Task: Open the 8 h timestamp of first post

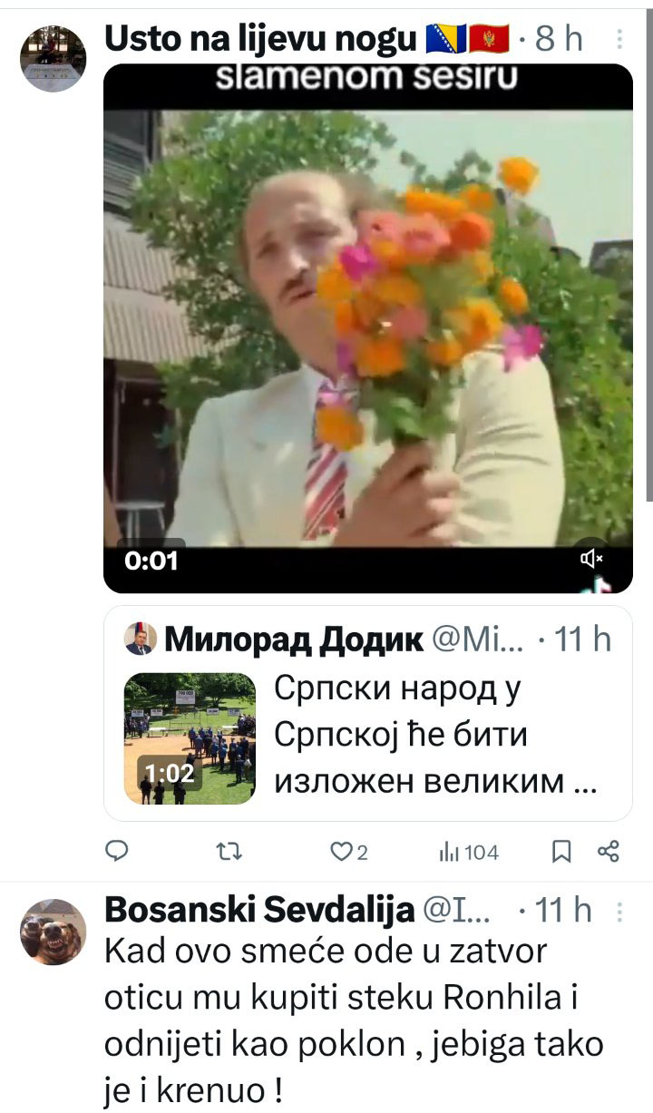Action: (560, 39)
